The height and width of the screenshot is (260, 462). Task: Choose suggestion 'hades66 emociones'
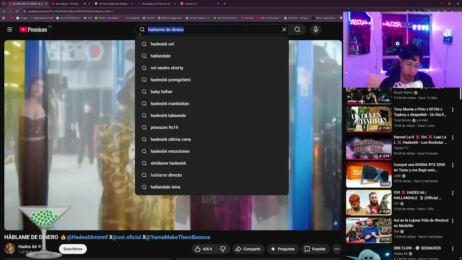pos(212,151)
